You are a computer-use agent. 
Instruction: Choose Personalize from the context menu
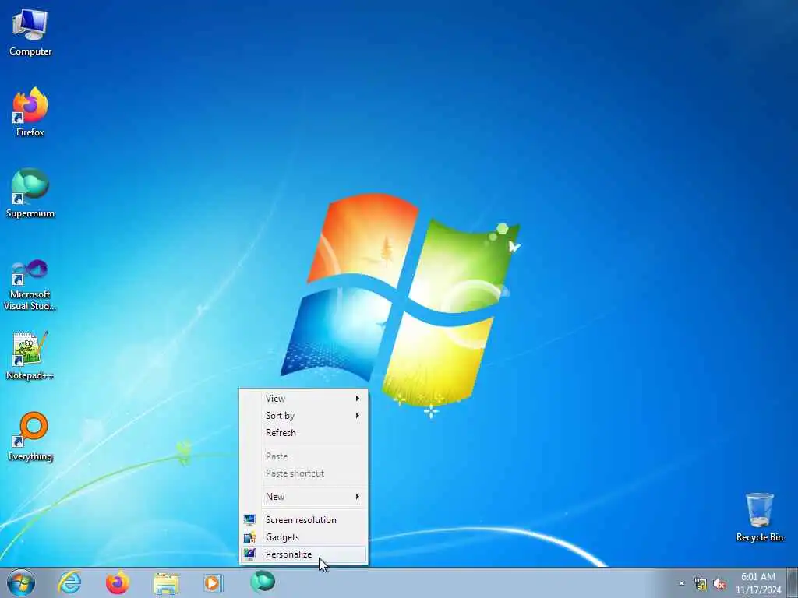coord(303,554)
